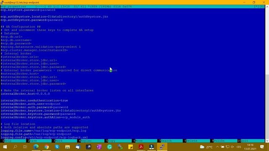Click the line logging.config=/etc/ecp-endpoint/ecp-logback.xml
The width and height of the screenshot is (269, 151).
click(44, 137)
